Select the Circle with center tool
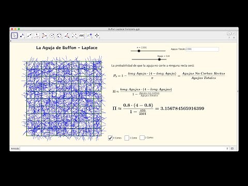The width and height of the screenshot is (248, 186). click(52, 36)
